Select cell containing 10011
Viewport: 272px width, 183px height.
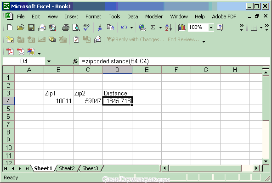[x=59, y=101]
